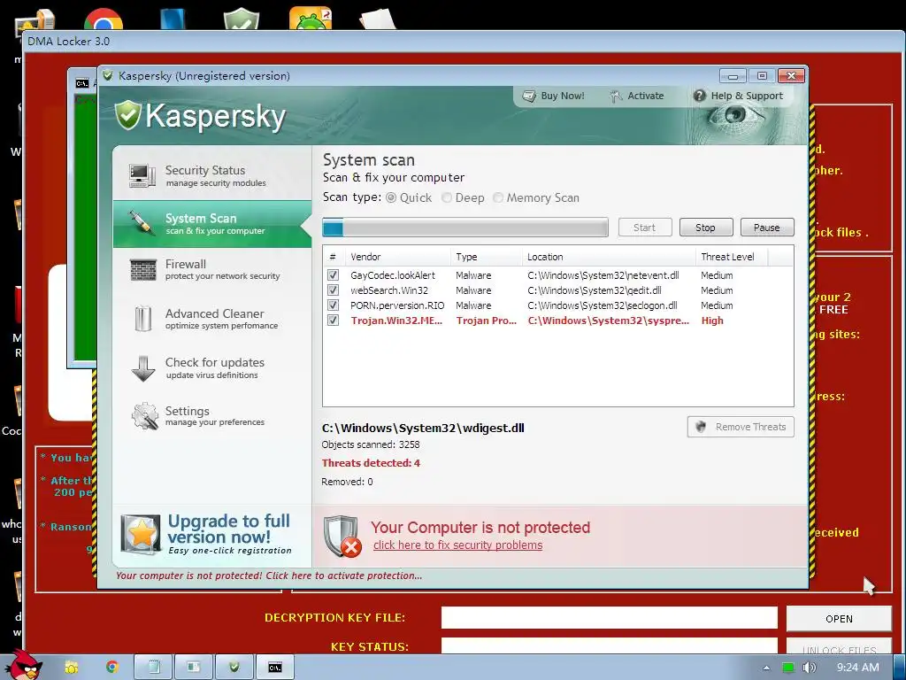906x680 pixels.
Task: Sort by Type column header
Action: pyautogui.click(x=486, y=257)
